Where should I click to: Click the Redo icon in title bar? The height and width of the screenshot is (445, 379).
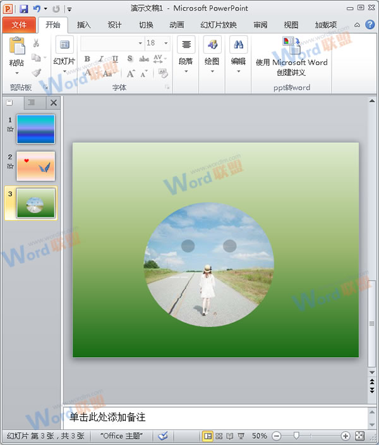(x=56, y=9)
